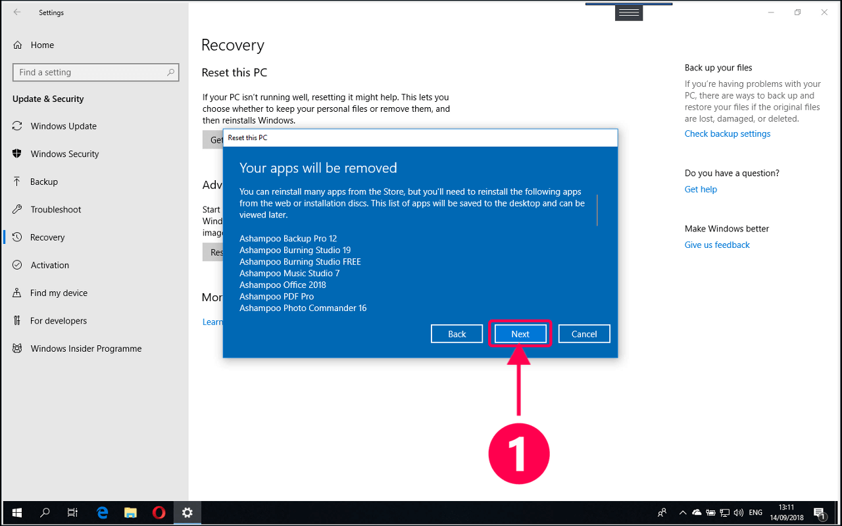
Task: Select Ashampoo Office 2018 text
Action: [283, 285]
